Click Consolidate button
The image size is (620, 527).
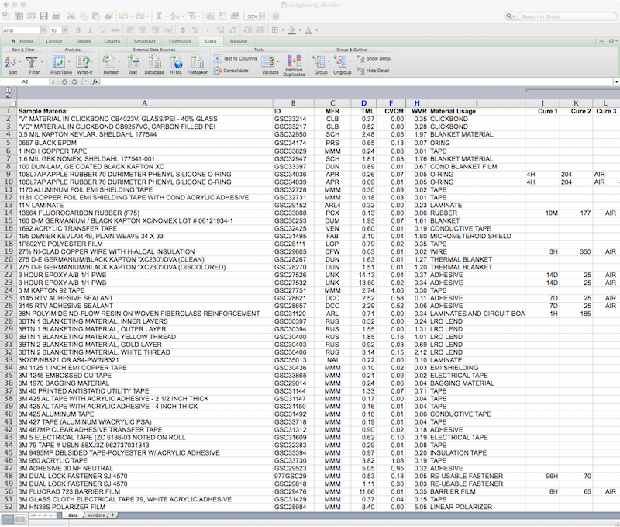pos(231,71)
